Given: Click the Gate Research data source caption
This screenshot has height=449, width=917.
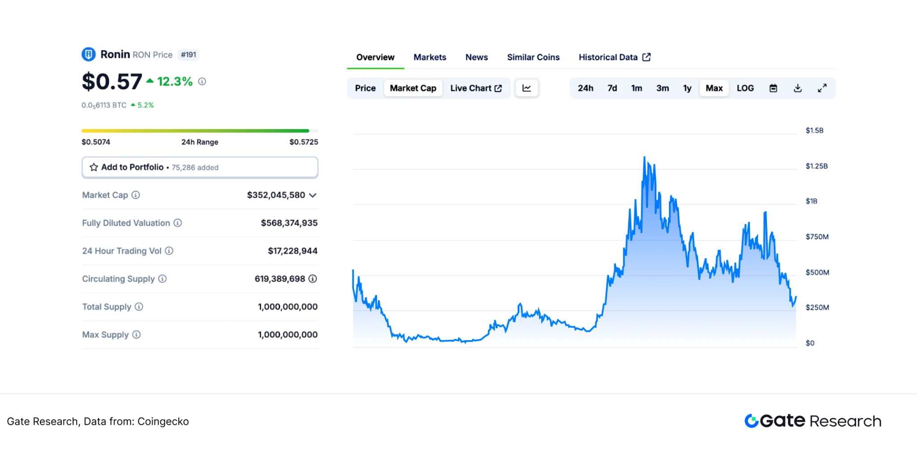Looking at the screenshot, I should [x=98, y=422].
